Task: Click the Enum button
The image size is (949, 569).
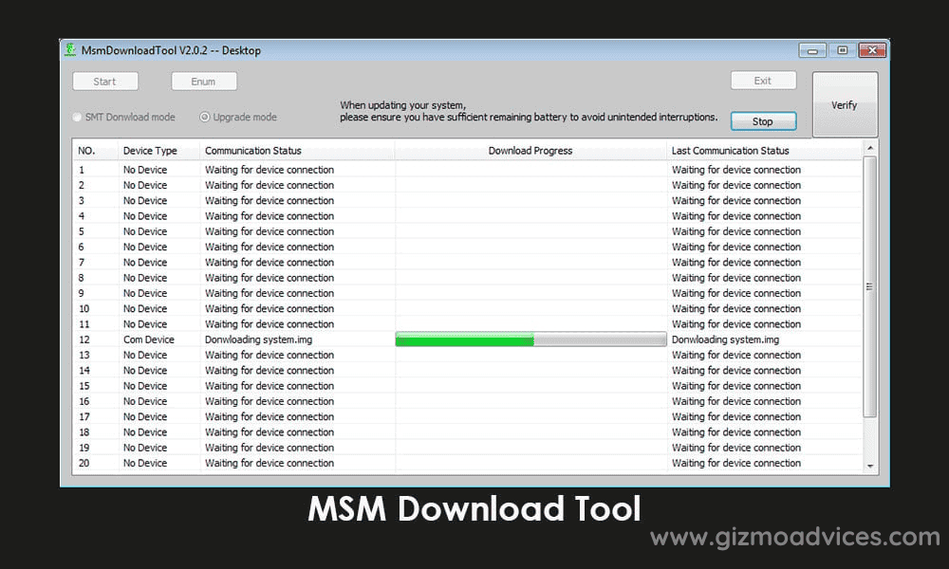Action: pos(204,81)
